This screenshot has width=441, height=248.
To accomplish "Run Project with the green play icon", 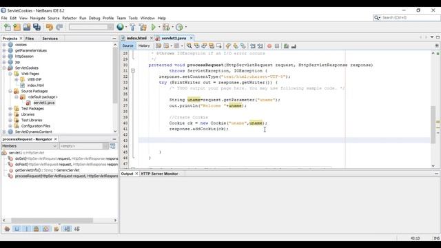I will pos(153,27).
